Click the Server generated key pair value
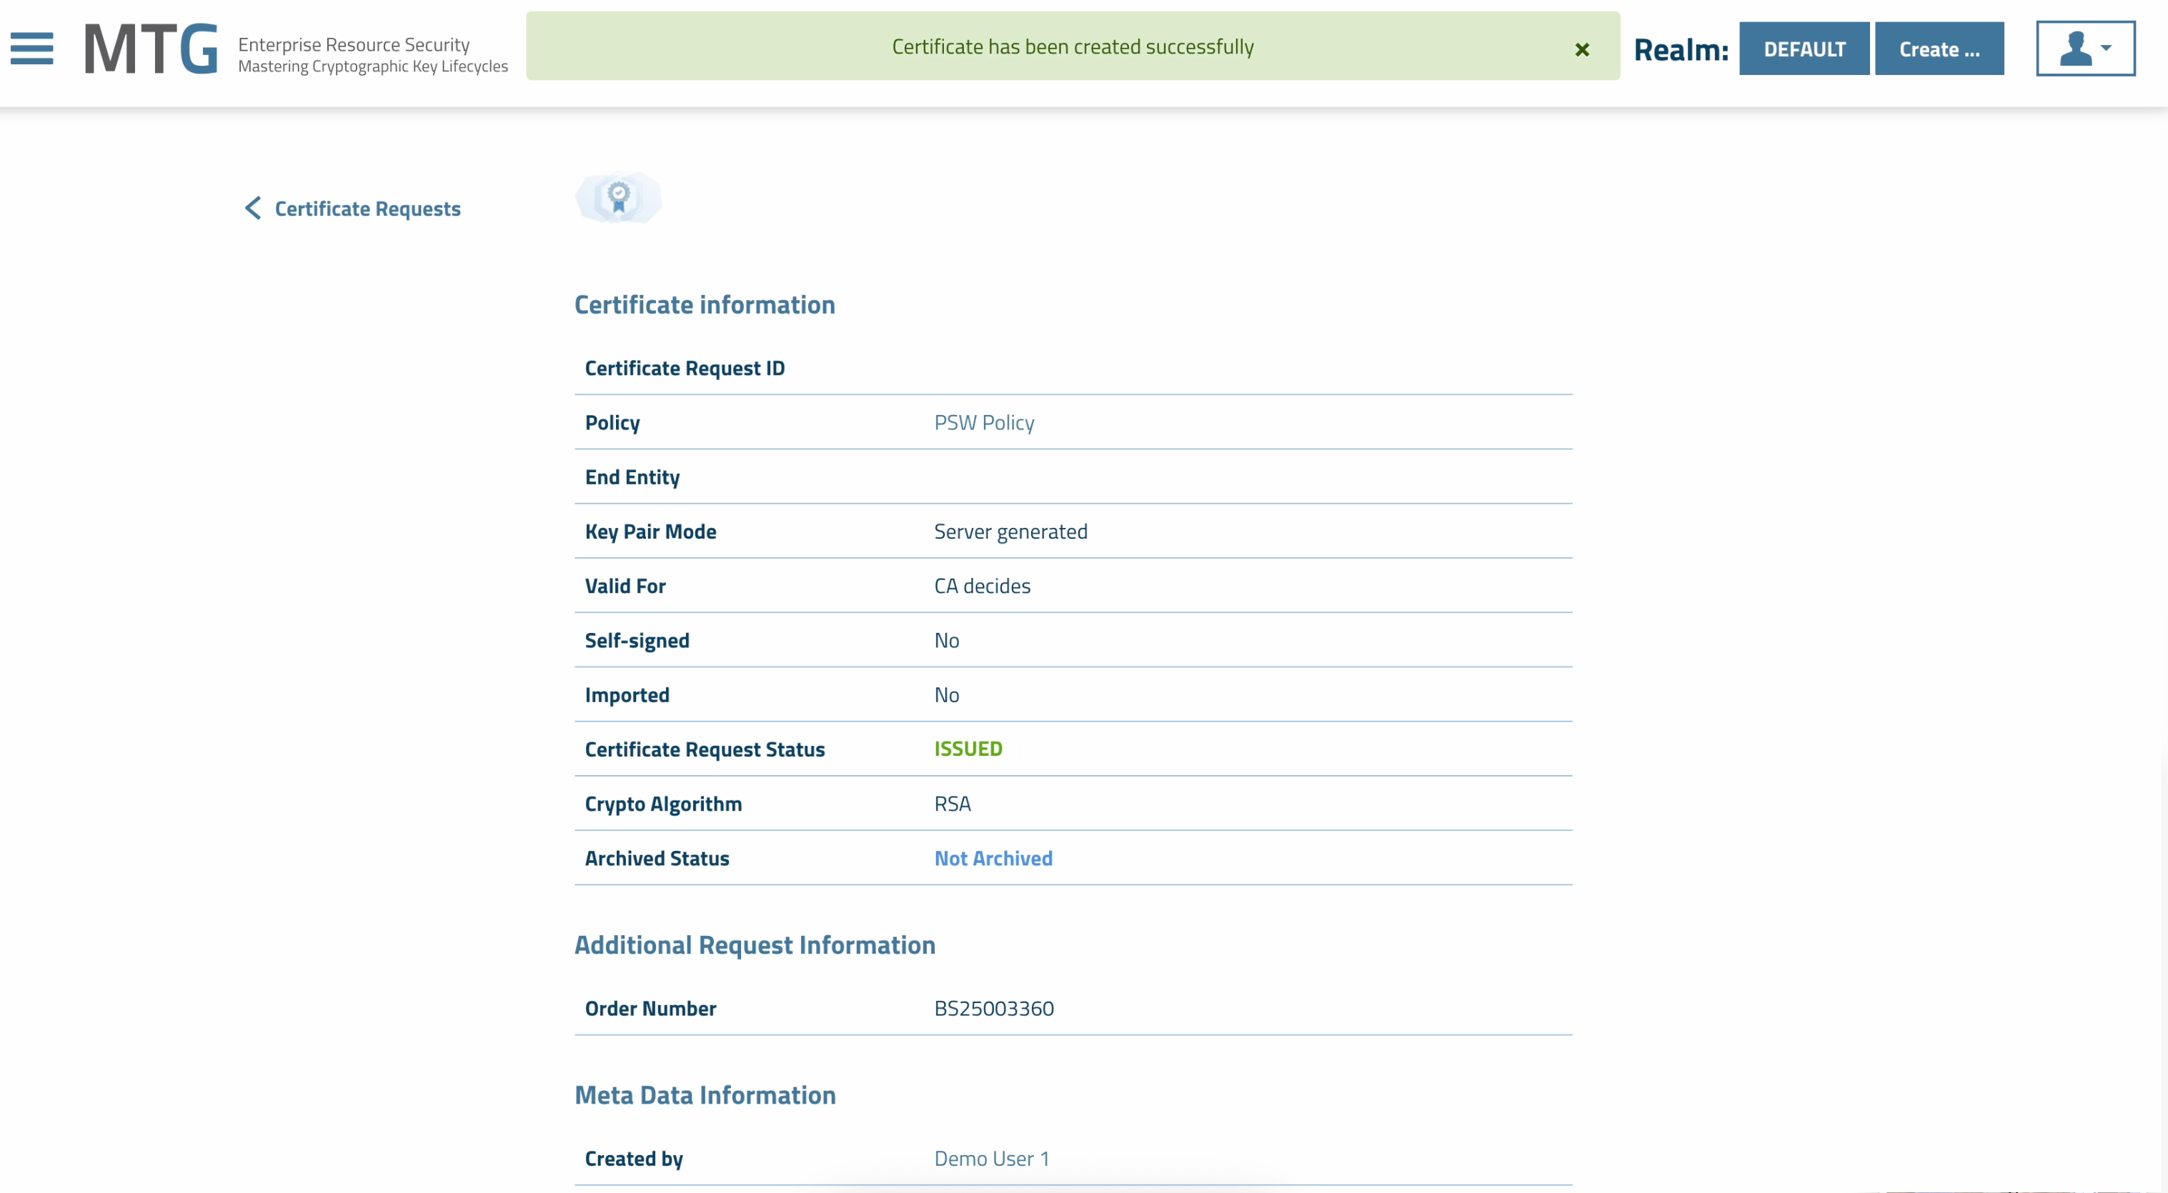The image size is (2168, 1193). [1010, 531]
